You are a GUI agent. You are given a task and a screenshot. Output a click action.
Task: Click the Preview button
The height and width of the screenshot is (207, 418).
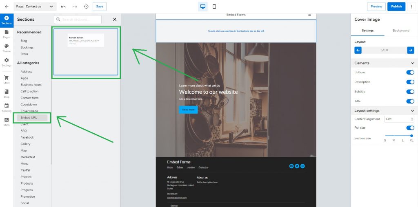click(376, 7)
